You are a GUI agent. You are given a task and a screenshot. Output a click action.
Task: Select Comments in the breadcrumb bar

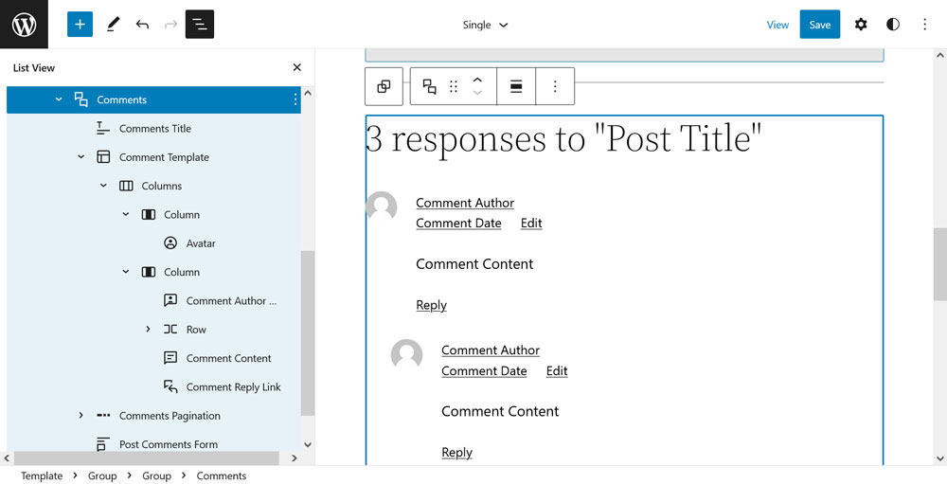coord(221,476)
